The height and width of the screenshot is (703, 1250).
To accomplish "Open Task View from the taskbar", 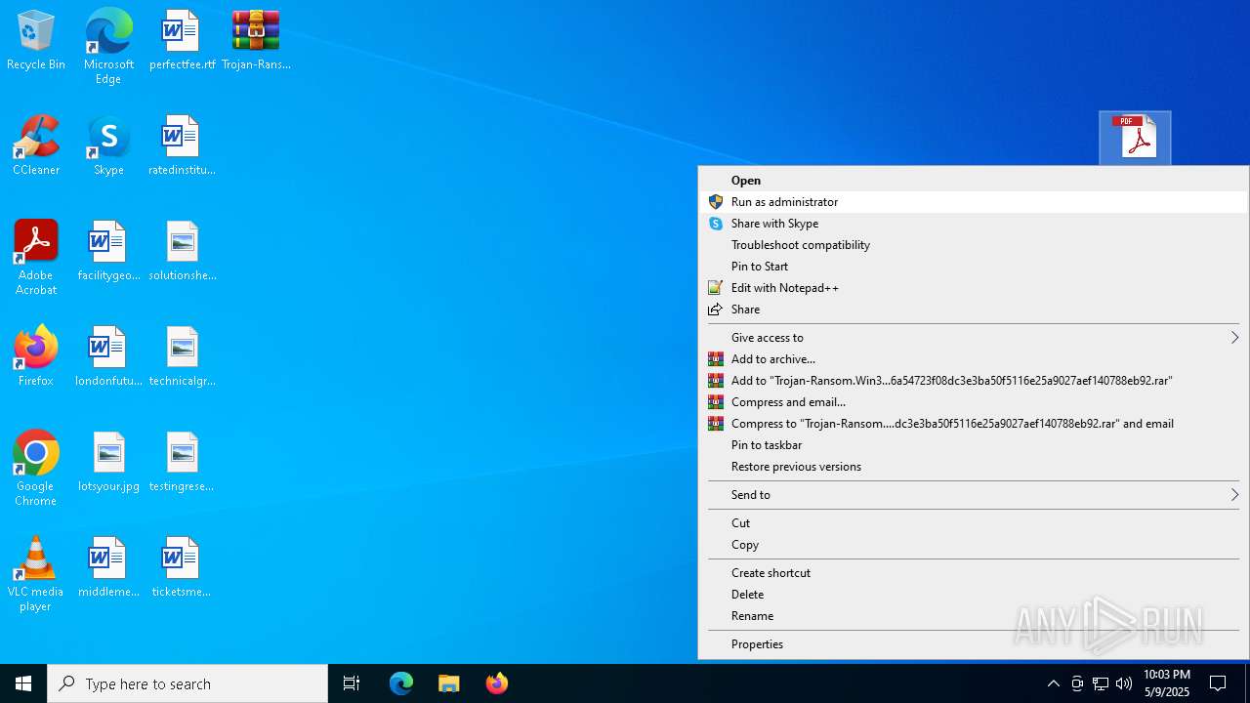I will click(352, 683).
